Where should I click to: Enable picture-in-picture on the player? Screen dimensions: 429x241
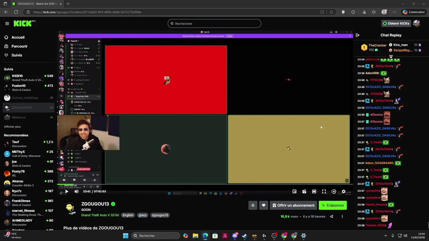(294, 191)
